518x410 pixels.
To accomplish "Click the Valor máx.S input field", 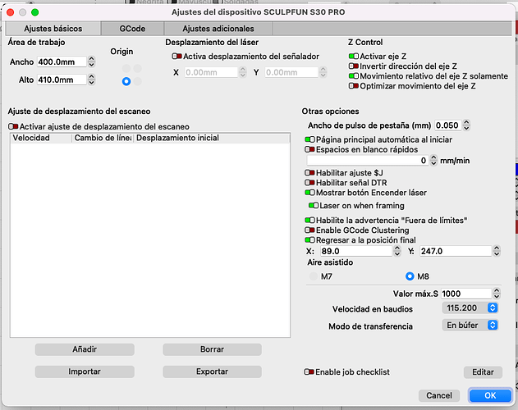I will tap(466, 294).
